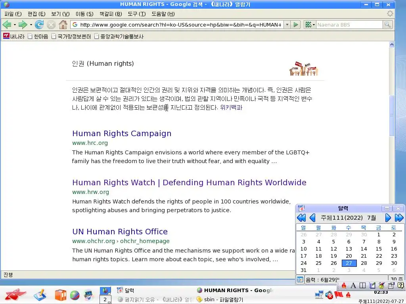Open the 한마음 bookmark
The height and width of the screenshot is (304, 406).
[38, 36]
